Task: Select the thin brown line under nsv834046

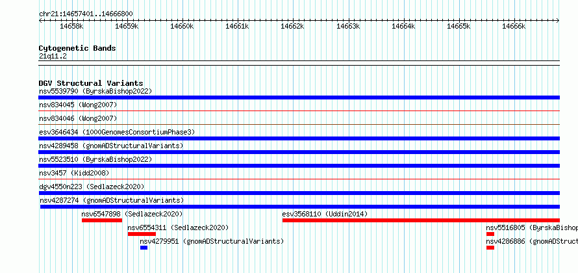Action: point(299,124)
